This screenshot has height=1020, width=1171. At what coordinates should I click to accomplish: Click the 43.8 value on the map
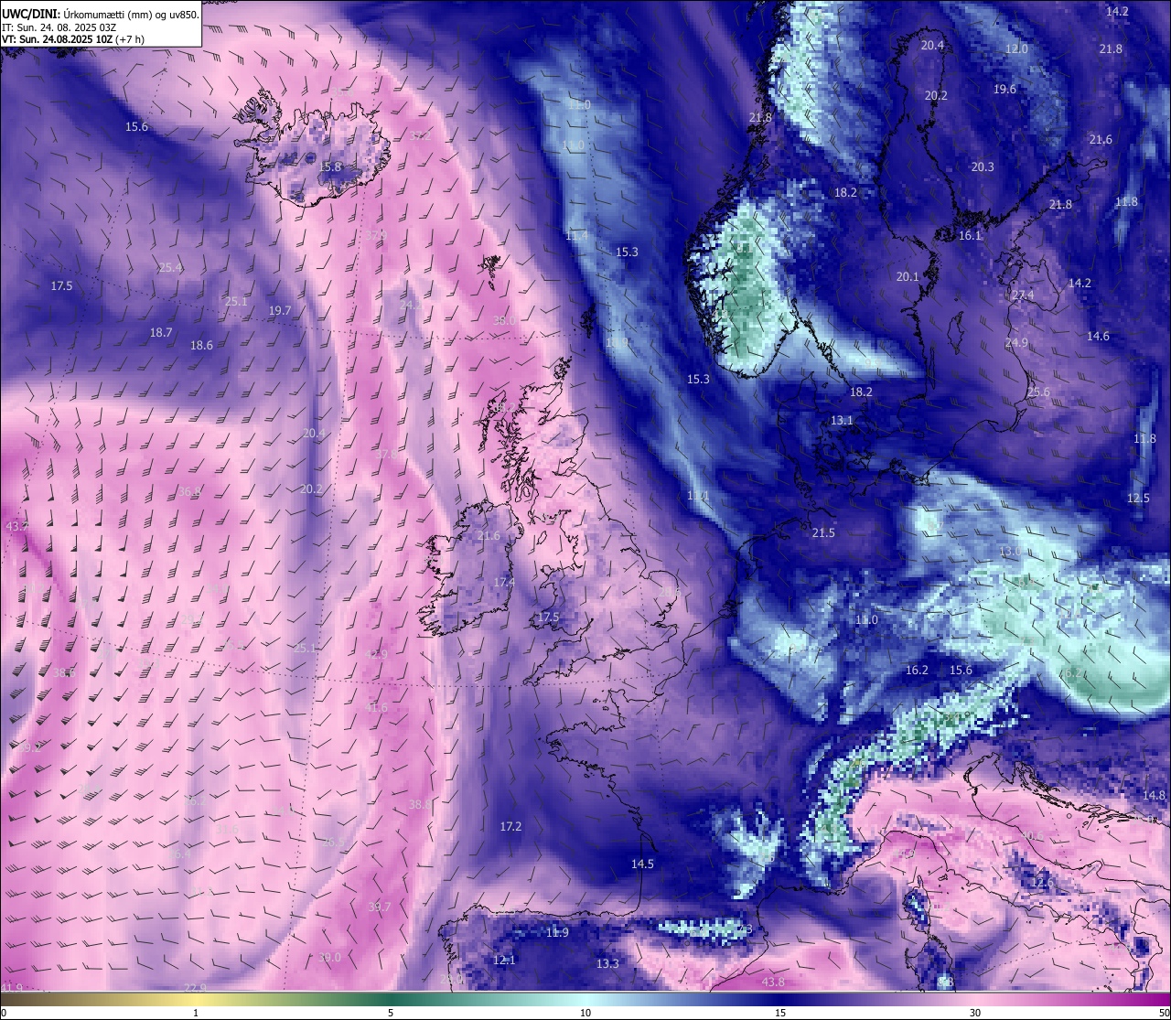pos(773,982)
